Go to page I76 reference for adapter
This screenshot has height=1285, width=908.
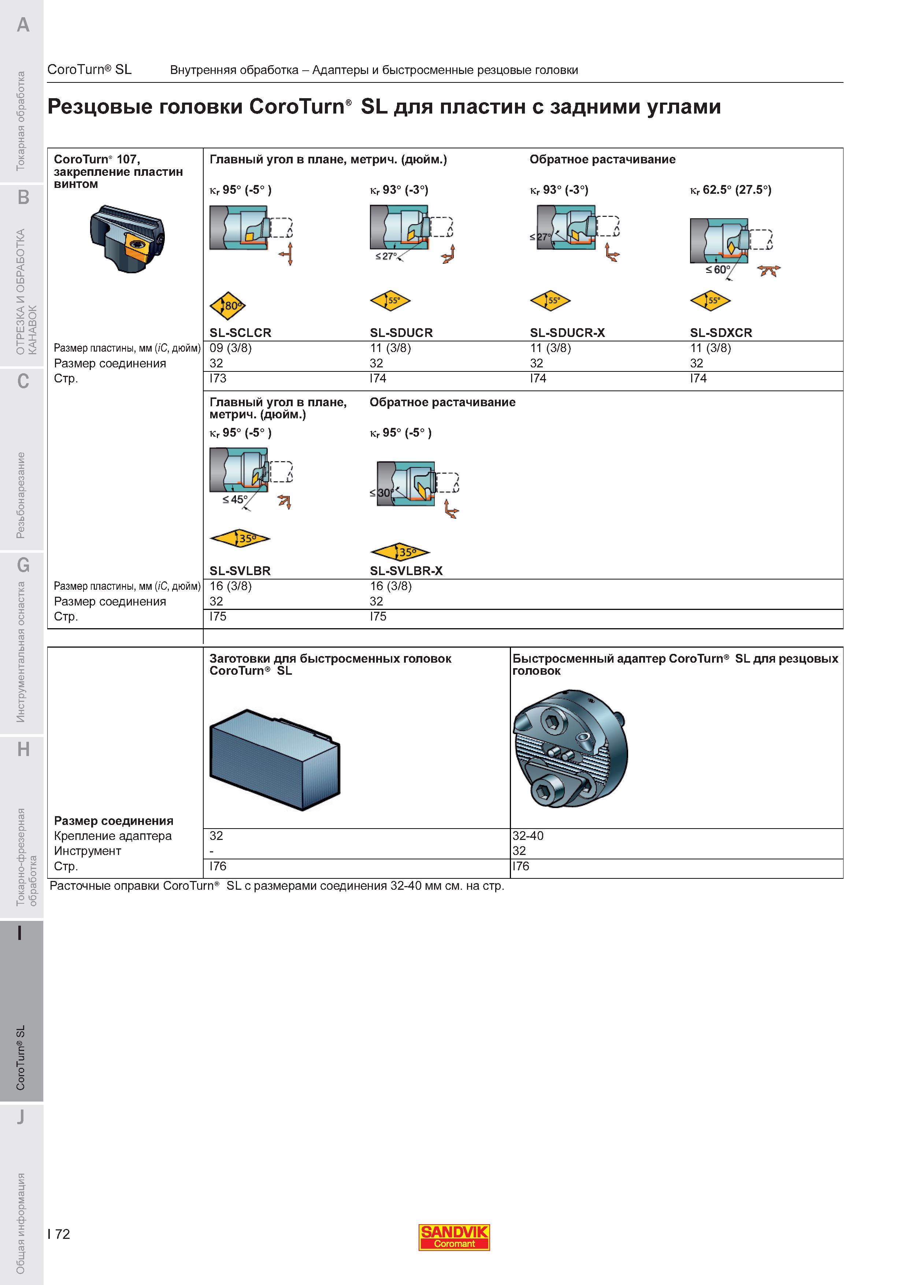coord(521,866)
